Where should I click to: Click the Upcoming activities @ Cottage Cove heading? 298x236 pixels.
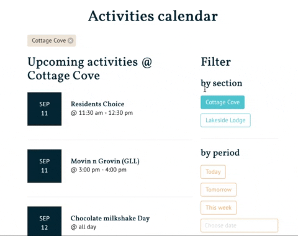coord(89,69)
